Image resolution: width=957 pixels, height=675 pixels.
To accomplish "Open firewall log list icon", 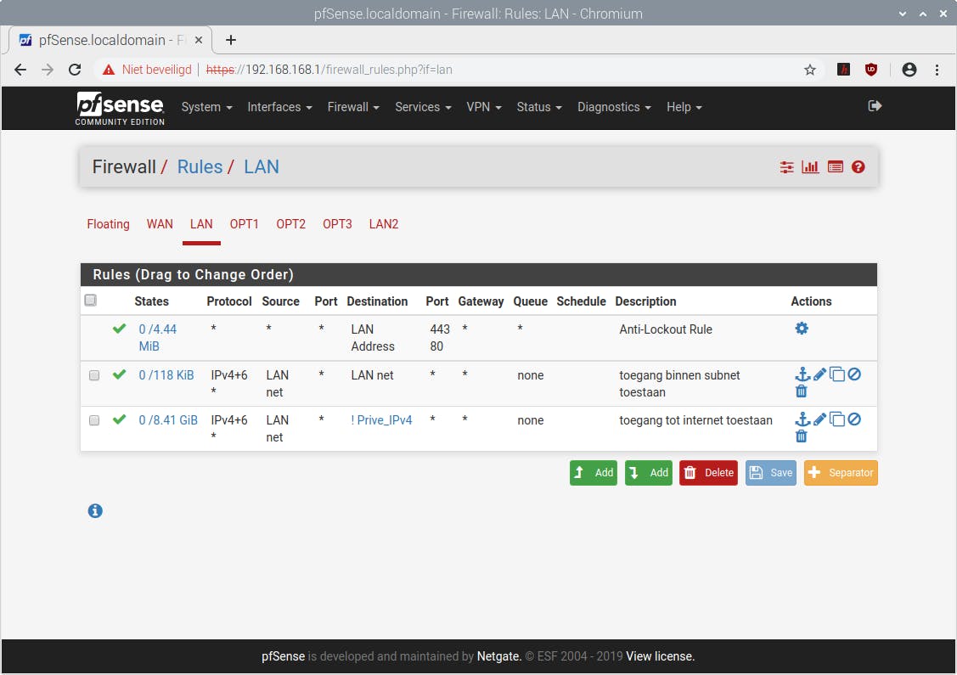I will [x=835, y=167].
